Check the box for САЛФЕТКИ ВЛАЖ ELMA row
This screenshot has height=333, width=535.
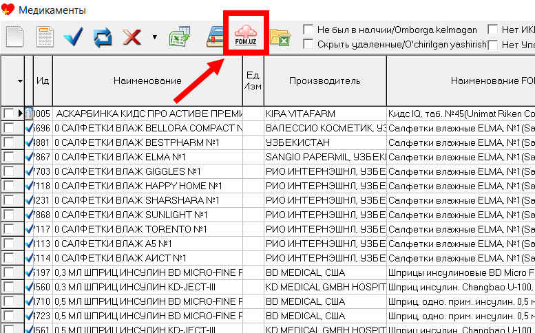[8, 157]
